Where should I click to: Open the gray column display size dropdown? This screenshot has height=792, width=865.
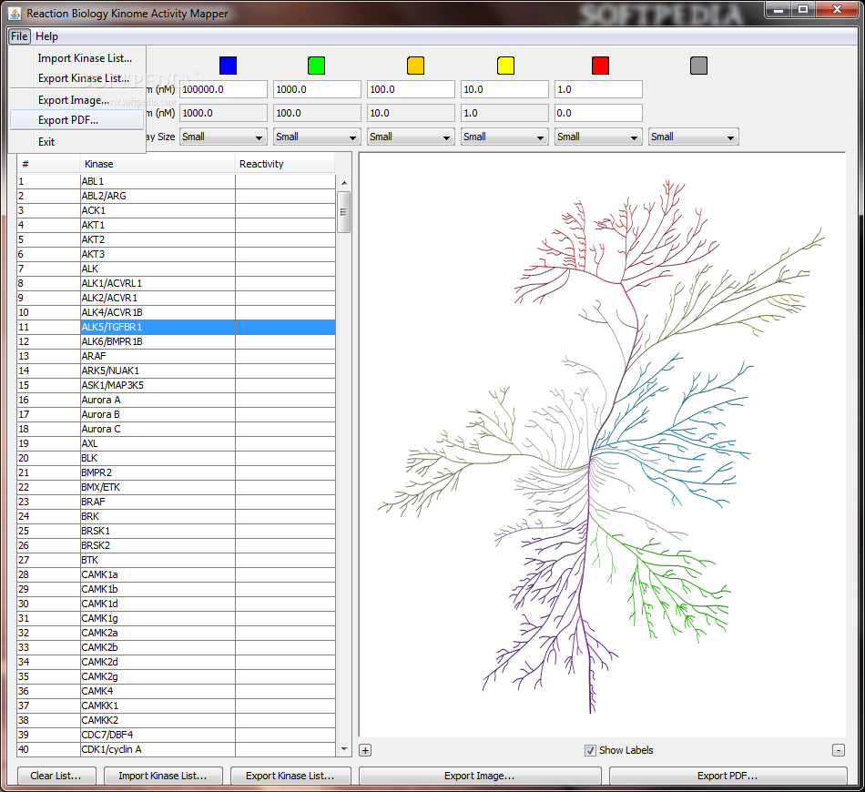[694, 137]
